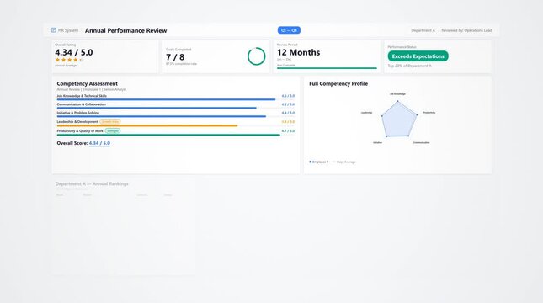Click the 4.7 / 5.0 Productivity score
Viewport: 543px width, 303px height.
point(288,131)
